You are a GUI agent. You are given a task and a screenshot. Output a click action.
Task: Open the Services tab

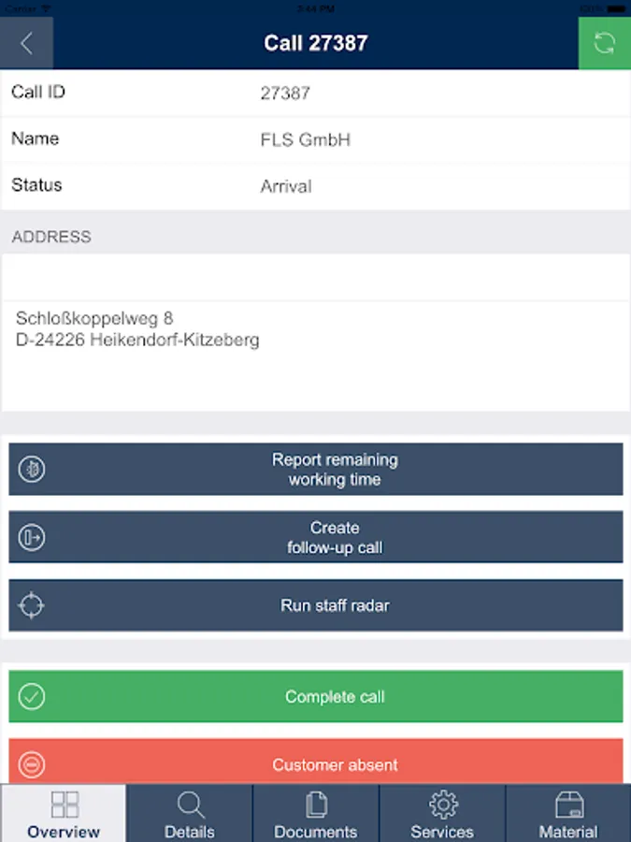pyautogui.click(x=442, y=814)
